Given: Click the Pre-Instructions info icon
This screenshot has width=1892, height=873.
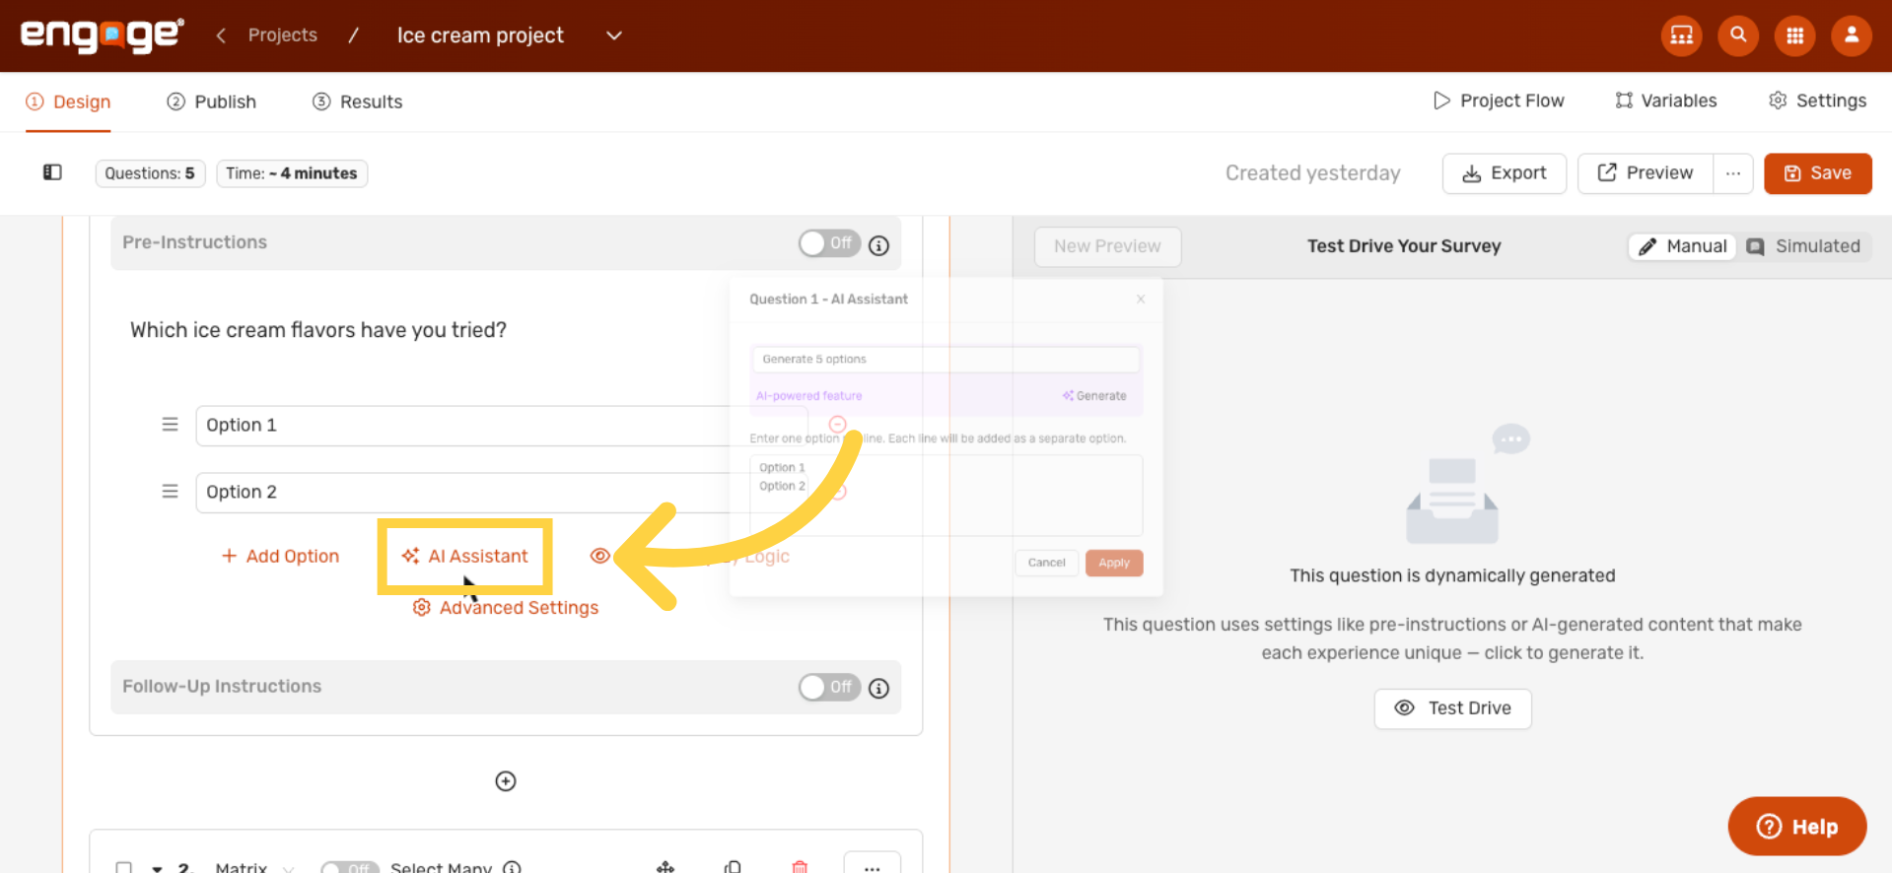Looking at the screenshot, I should click(x=878, y=245).
